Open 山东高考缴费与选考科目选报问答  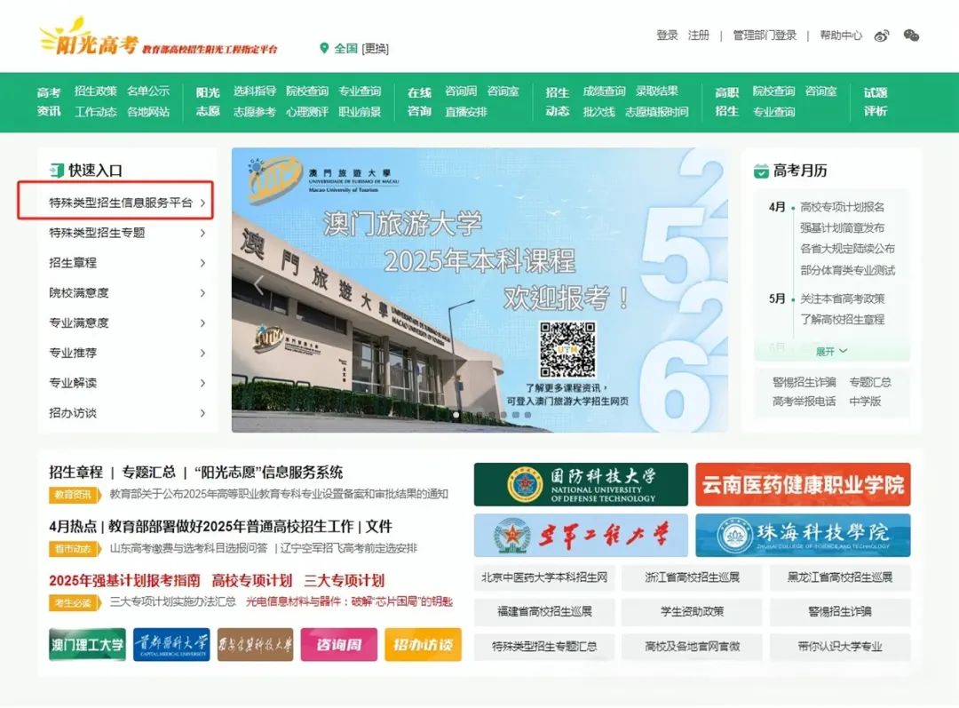pos(189,548)
